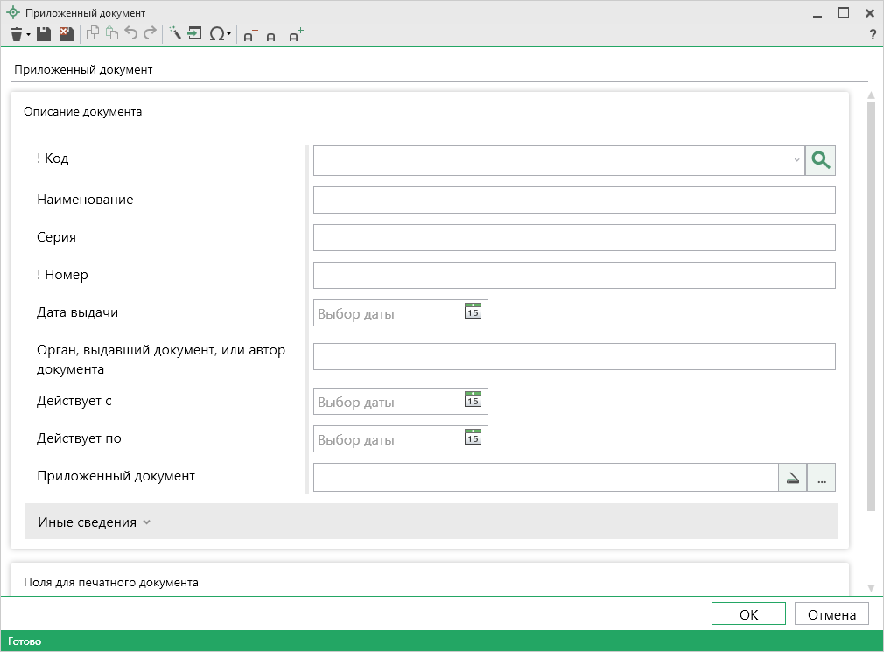Open the trash icon dropdown arrow
Viewport: 884px width, 652px height.
tap(29, 35)
